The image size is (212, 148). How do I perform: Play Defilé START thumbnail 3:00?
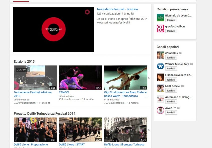pyautogui.click(x=81, y=130)
